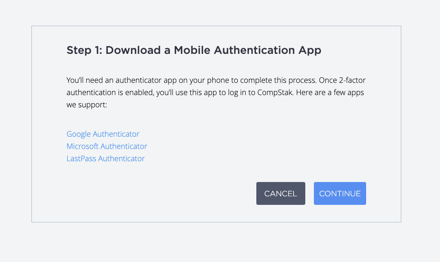Click inside the setup dialog box
The height and width of the screenshot is (262, 440).
[x=216, y=122]
